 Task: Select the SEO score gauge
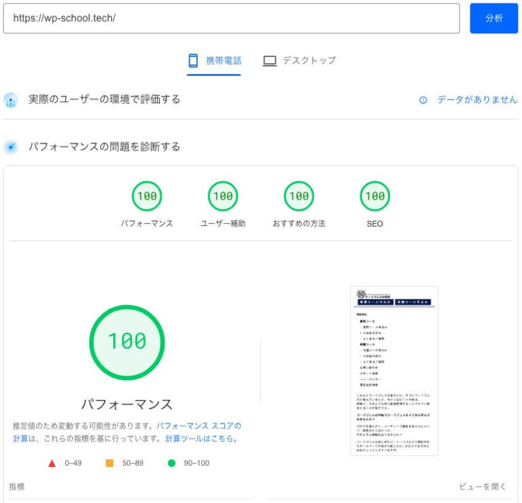(375, 196)
